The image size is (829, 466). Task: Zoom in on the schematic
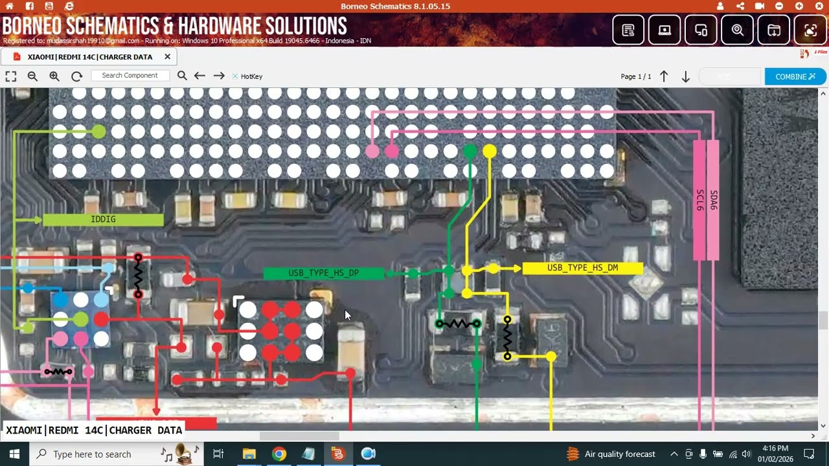54,76
